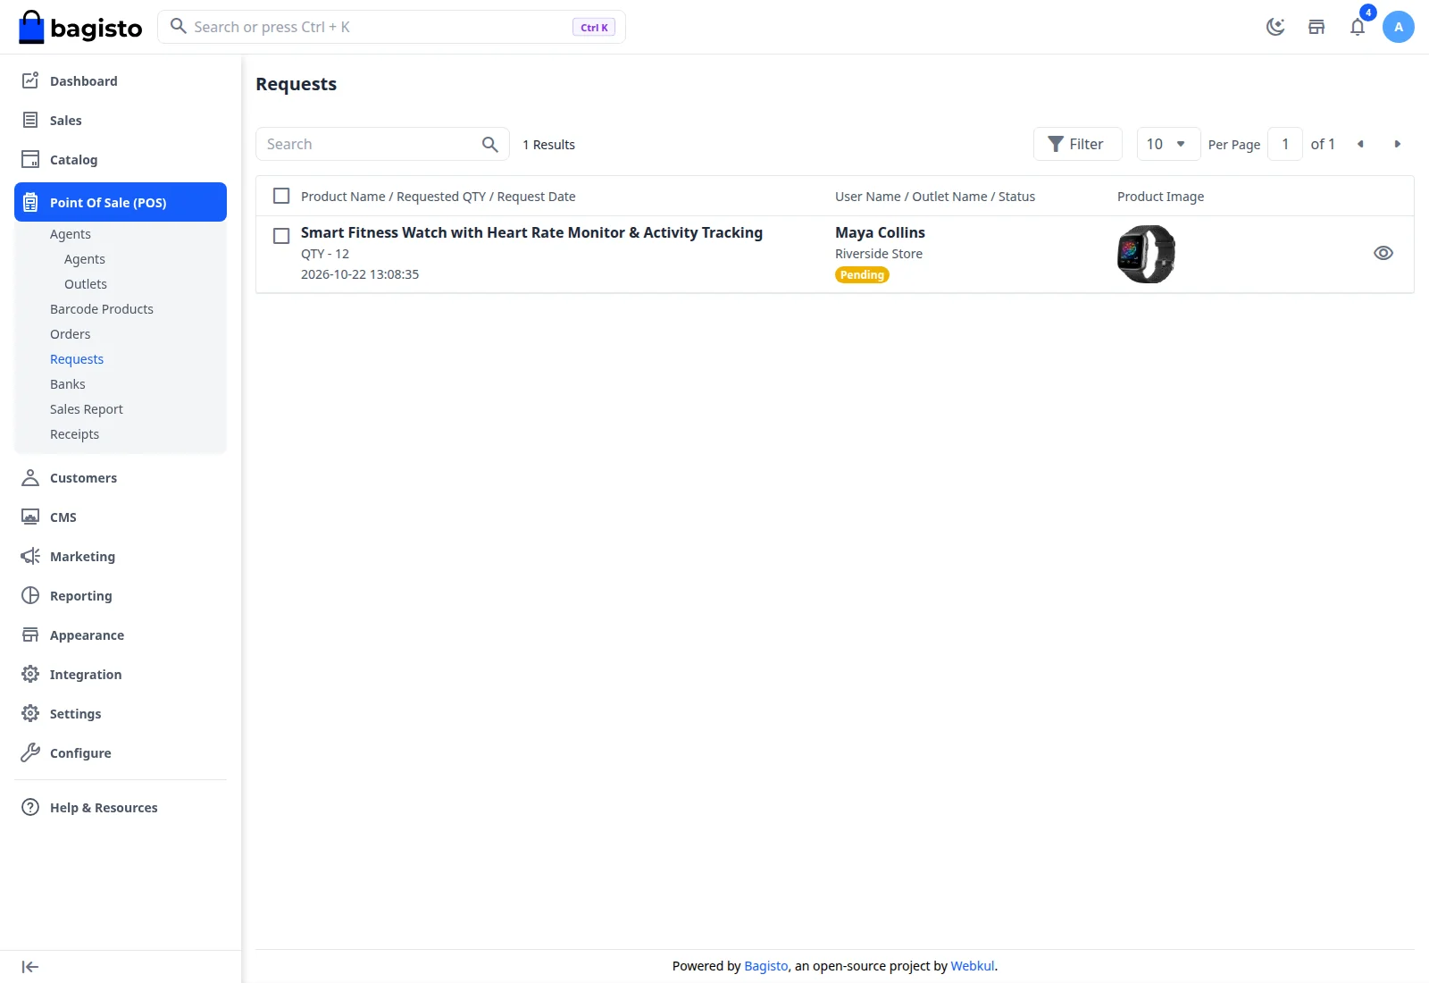The image size is (1429, 983).
Task: Open Configure section
Action: (x=121, y=753)
